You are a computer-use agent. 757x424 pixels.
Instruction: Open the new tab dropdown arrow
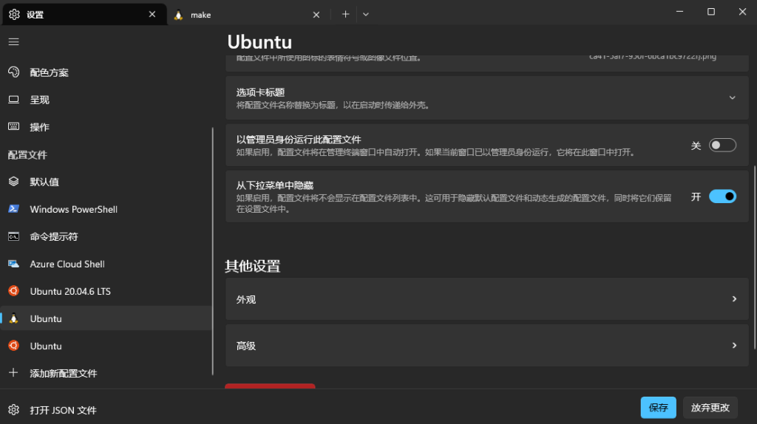(366, 14)
